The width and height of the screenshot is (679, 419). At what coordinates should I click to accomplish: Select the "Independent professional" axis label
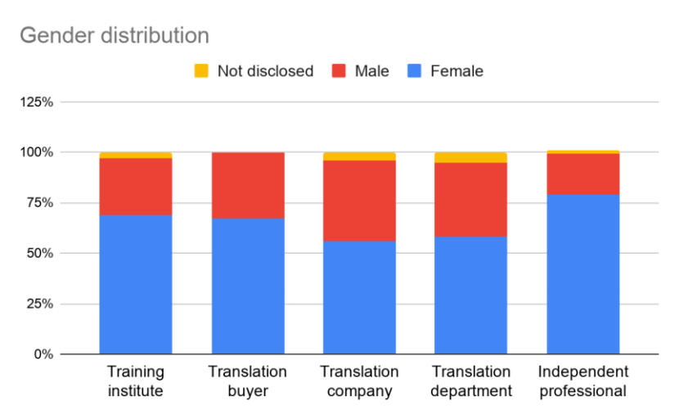[x=582, y=381]
